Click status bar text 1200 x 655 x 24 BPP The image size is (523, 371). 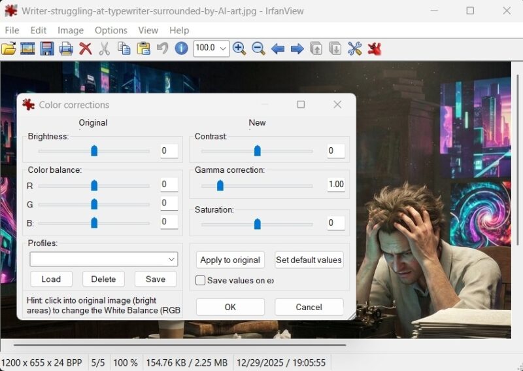(42, 362)
